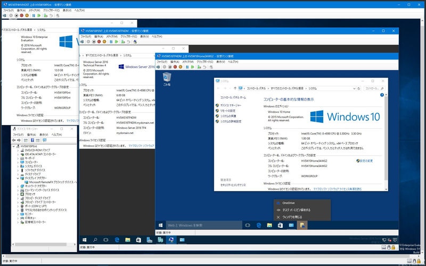
Task: Open システムの詳細設定 link in system window
Action: [231, 122]
